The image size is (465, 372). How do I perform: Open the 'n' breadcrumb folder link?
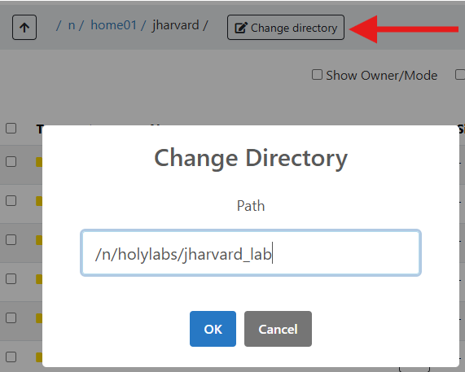[72, 25]
